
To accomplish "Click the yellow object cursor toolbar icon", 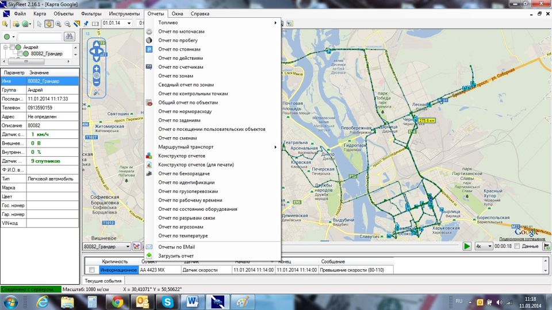I will click(x=5, y=24).
